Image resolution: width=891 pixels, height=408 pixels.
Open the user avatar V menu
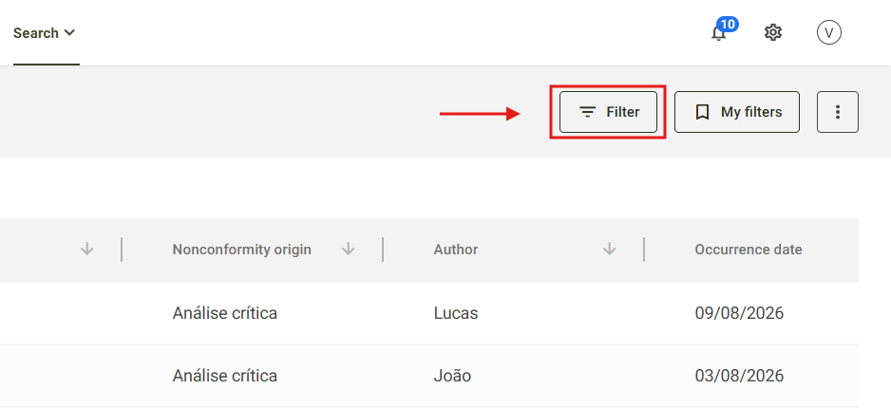coord(829,33)
